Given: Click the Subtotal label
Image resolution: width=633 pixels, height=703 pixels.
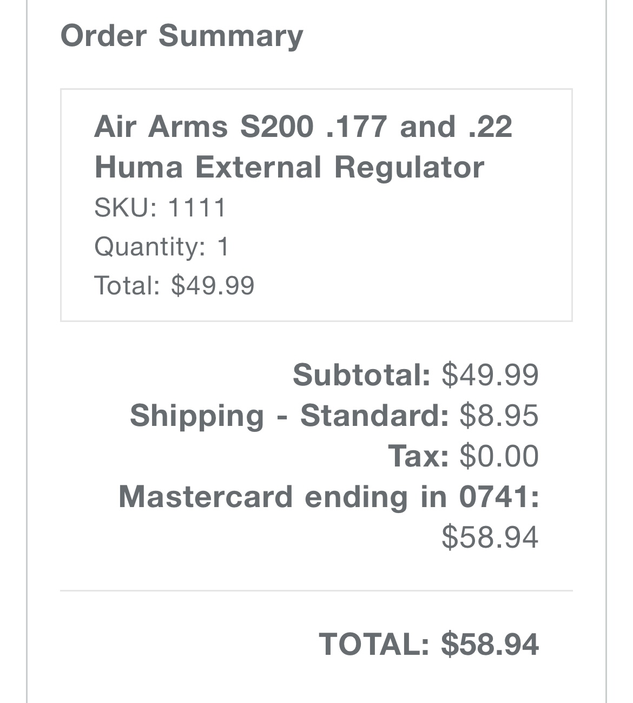Looking at the screenshot, I should tap(362, 375).
